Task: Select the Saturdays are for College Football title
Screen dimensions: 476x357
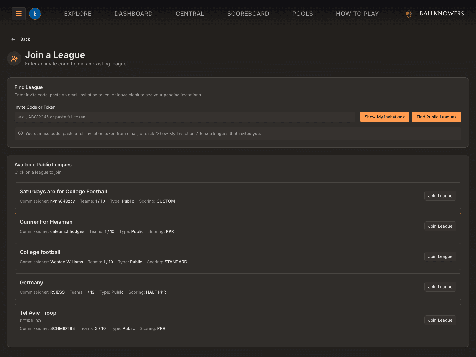Action: 63,192
